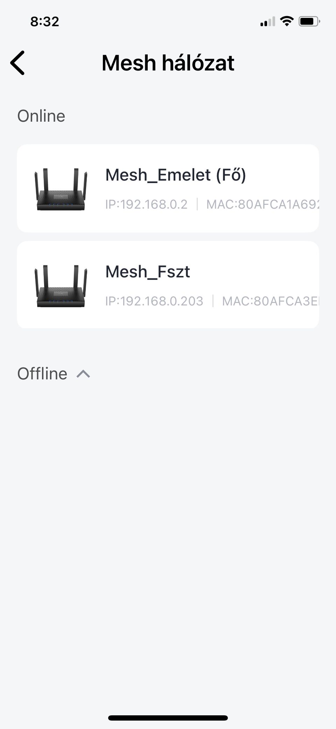Open the Mesh_Emelet (Fő) device name
This screenshot has width=336, height=729.
(176, 175)
